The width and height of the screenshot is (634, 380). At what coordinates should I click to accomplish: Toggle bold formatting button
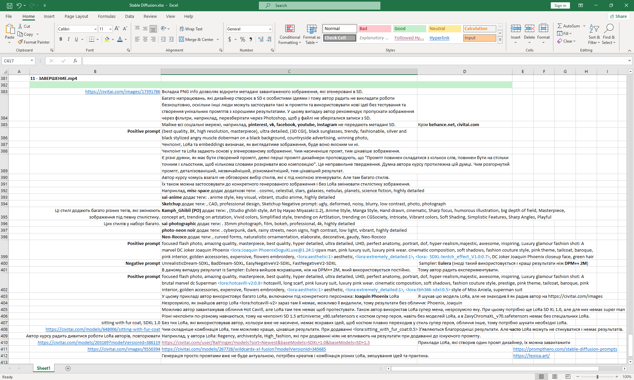click(x=61, y=39)
